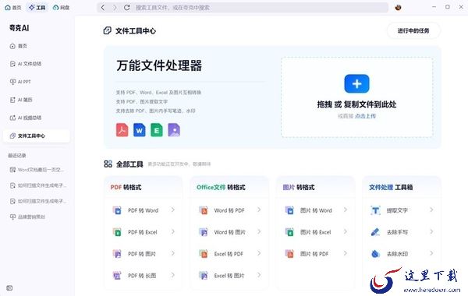Screen dimensions: 468x296
Task: Click the red PDF file type icon
Action: (x=122, y=130)
